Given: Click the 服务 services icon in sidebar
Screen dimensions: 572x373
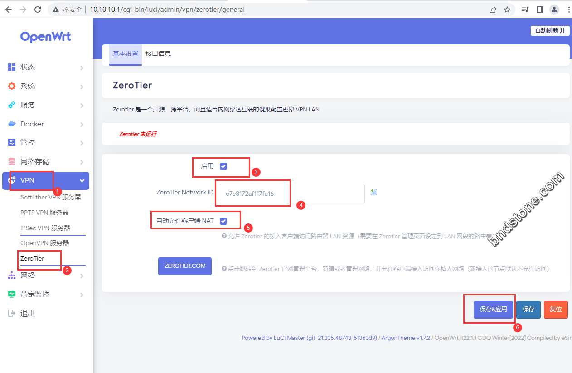Looking at the screenshot, I should click(12, 105).
